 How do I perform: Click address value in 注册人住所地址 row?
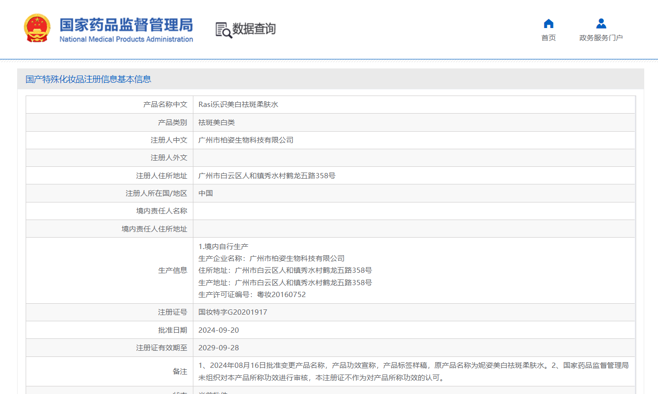(x=267, y=176)
